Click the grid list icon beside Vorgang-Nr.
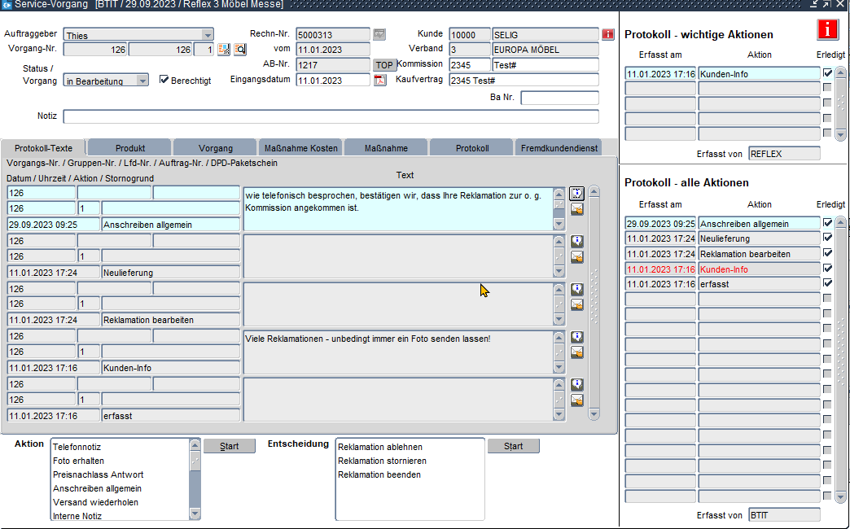 [224, 50]
